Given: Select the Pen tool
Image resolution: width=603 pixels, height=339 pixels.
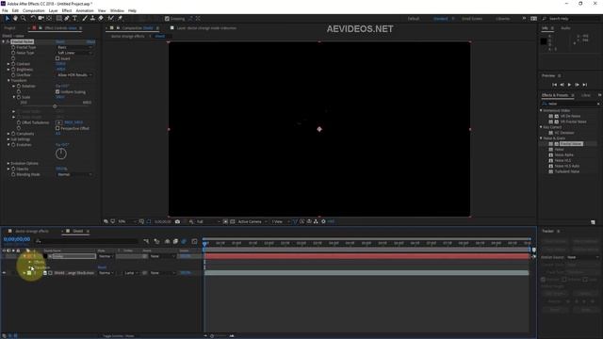Looking at the screenshot, I should pyautogui.click(x=67, y=18).
